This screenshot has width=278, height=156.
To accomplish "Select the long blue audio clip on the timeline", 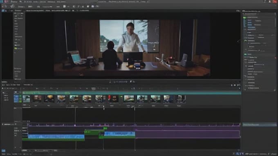I will [x=56, y=136].
